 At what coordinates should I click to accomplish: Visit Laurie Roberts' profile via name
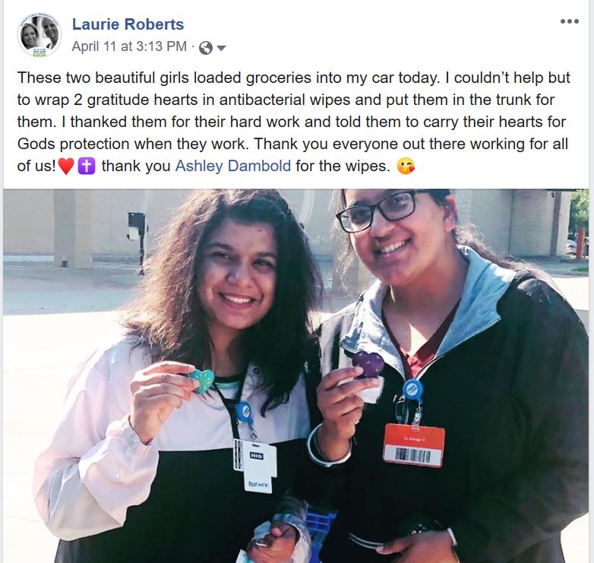tap(128, 24)
